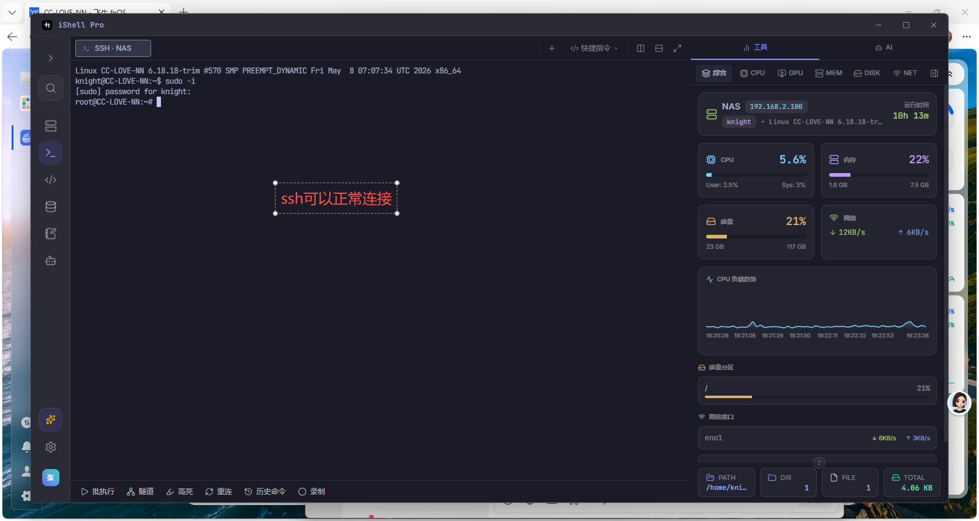The width and height of the screenshot is (979, 521).
Task: Open the code snippets sidebar icon
Action: click(51, 180)
